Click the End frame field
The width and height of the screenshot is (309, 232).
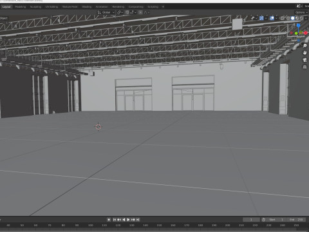tap(296, 220)
